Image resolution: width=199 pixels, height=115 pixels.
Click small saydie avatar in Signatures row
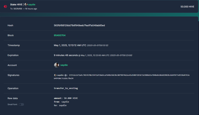point(55,75)
